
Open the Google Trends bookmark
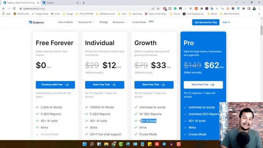(40, 14)
